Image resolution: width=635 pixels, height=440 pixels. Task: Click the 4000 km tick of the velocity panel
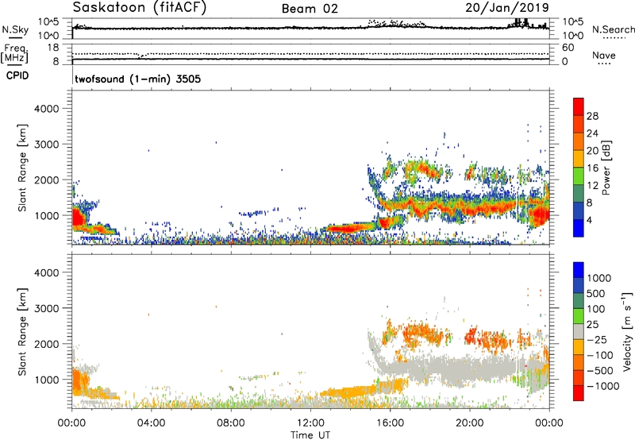tap(46, 272)
